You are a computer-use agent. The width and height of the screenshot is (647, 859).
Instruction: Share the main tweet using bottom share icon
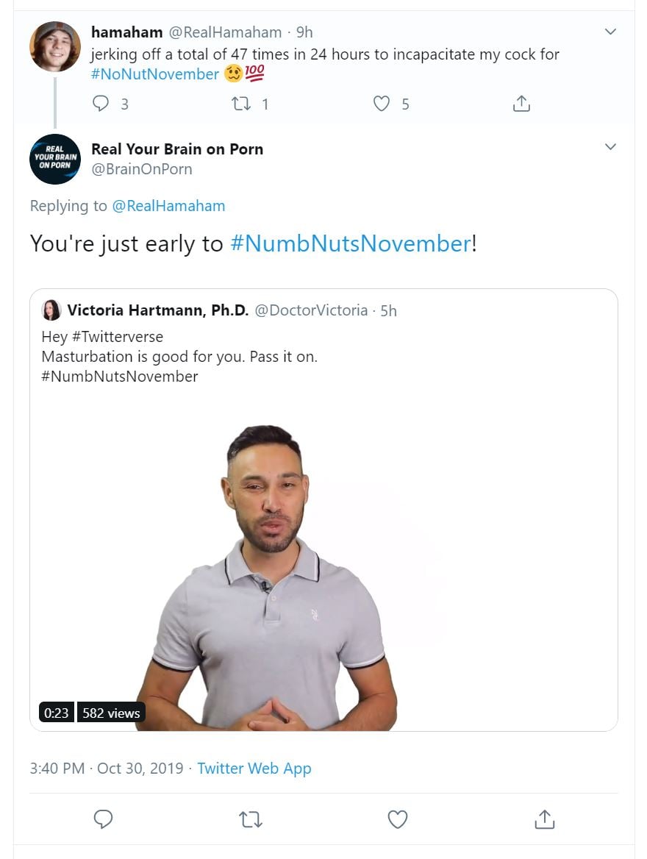(x=544, y=819)
